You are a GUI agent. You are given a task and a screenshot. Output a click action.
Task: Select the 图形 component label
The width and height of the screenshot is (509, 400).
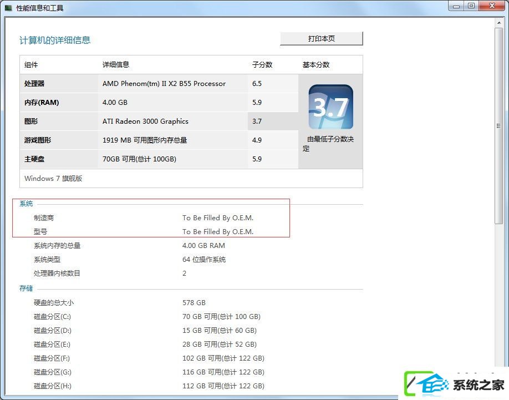coord(31,121)
